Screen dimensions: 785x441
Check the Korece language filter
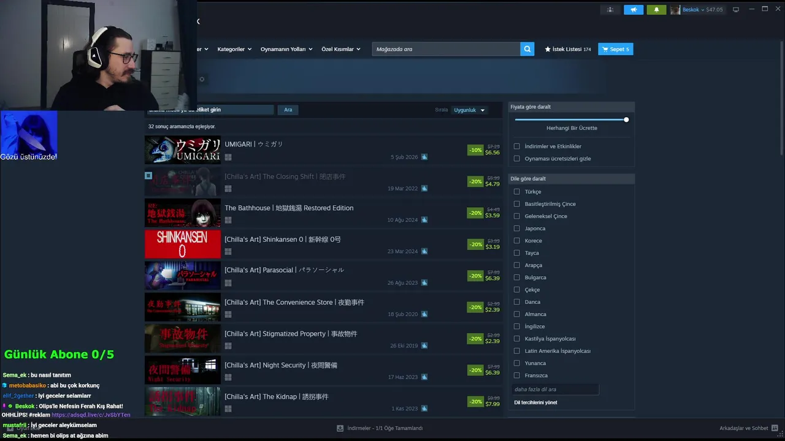517,241
